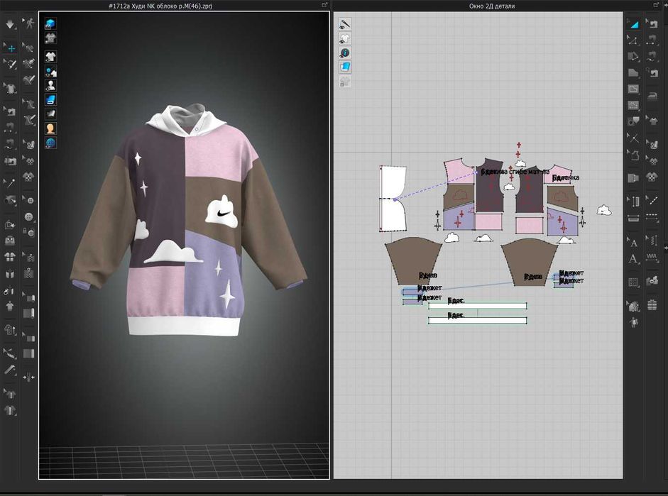The height and width of the screenshot is (496, 668).
Task: Open the walking avatar motion tool
Action: tap(29, 23)
